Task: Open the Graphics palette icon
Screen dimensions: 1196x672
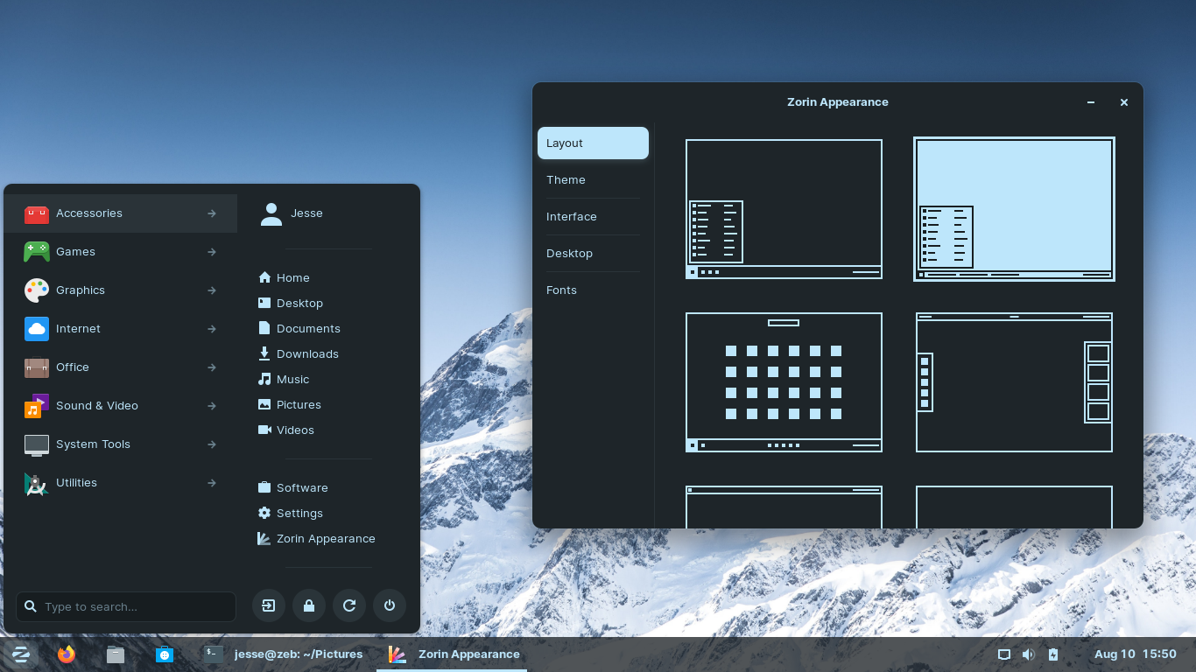Action: click(x=36, y=290)
